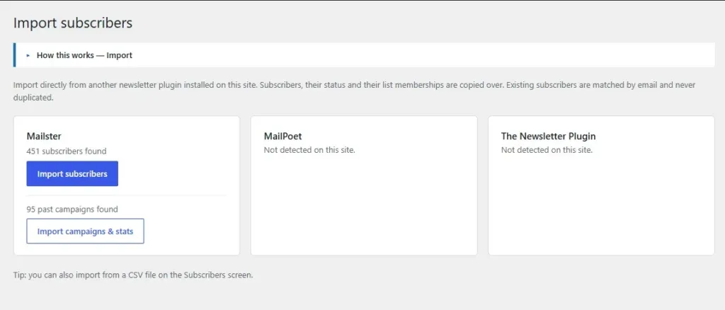Screen dimensions: 725x310
Task: Click "The Newsletter Plugin" card title
Action: 549,137
